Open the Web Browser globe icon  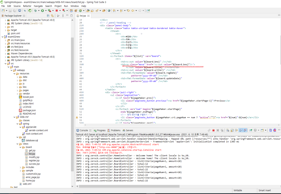tap(109, 11)
